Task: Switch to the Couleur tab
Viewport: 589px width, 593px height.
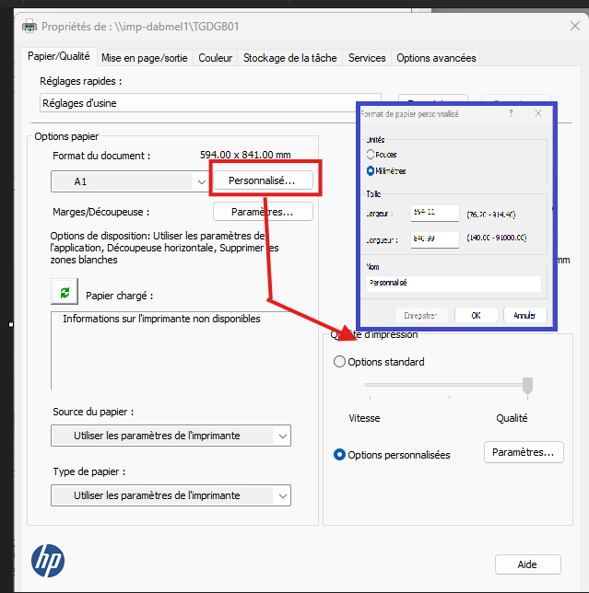Action: click(x=215, y=58)
